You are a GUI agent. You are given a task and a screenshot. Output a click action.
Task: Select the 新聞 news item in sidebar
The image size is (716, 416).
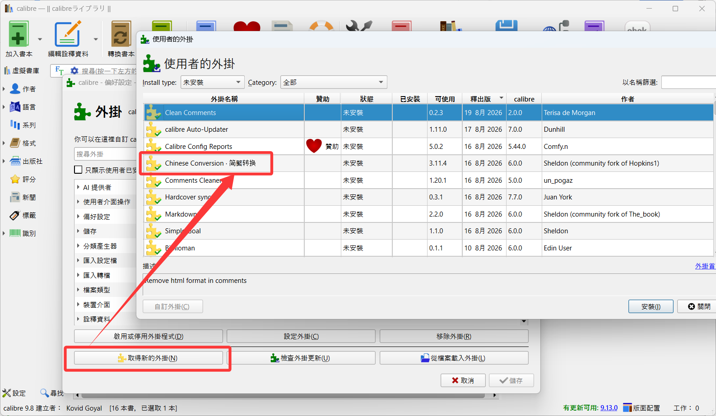point(23,197)
